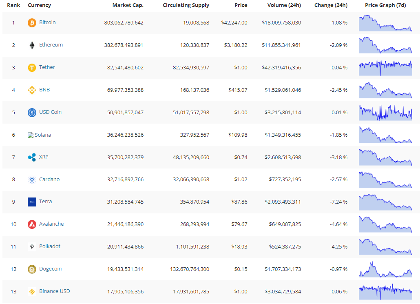Click the Terra logo icon
Viewport: 420px width, 304px height.
pyautogui.click(x=32, y=202)
